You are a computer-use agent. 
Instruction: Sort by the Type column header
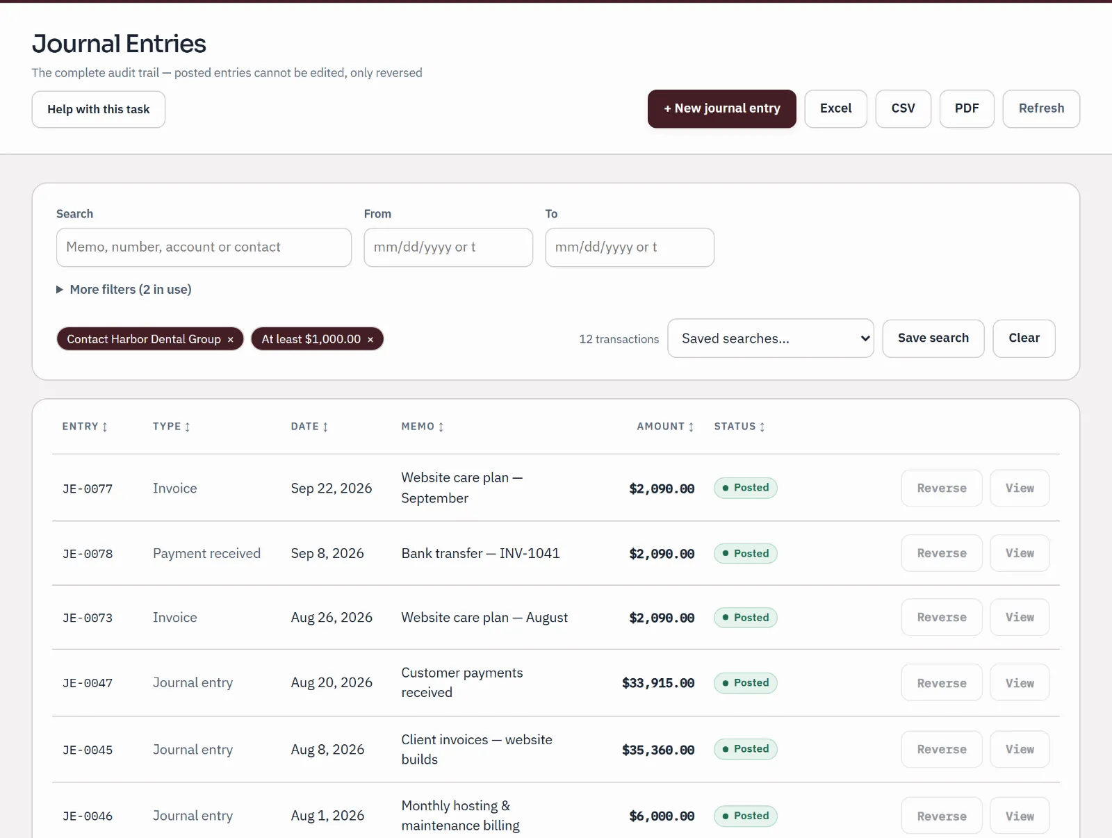click(172, 427)
